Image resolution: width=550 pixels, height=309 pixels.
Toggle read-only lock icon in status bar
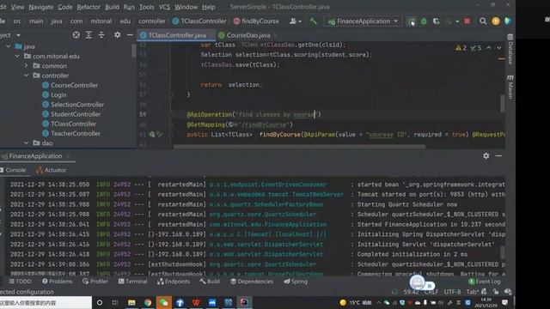click(496, 292)
